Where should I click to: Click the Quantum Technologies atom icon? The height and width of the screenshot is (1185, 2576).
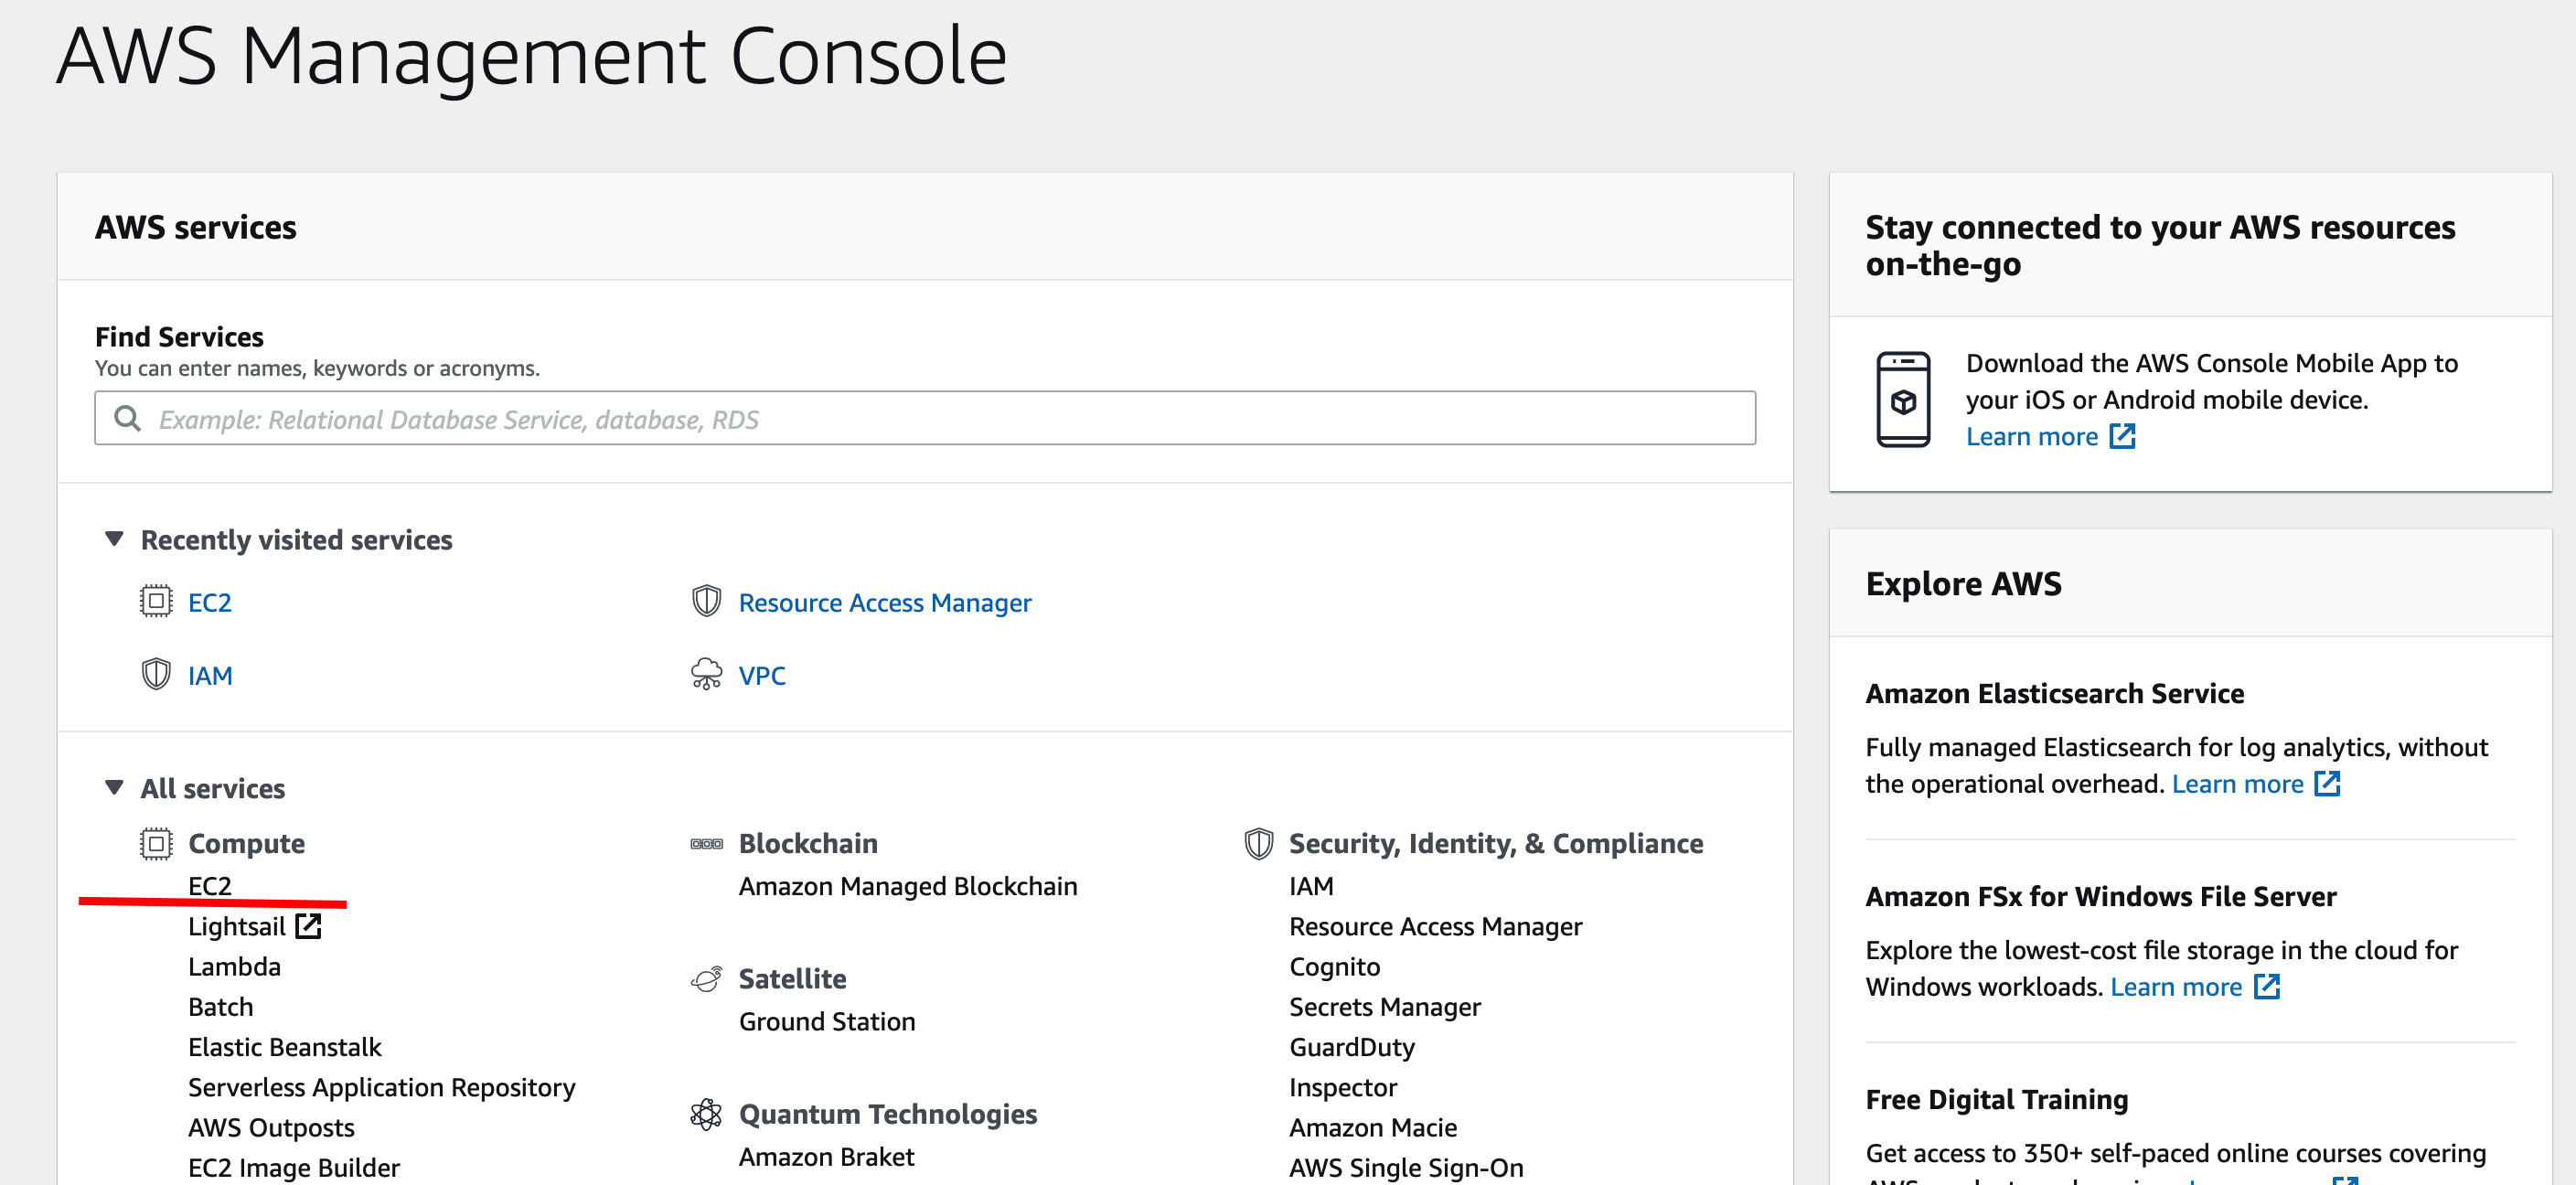point(707,1114)
